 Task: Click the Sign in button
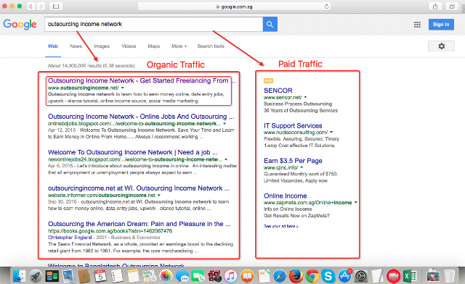441,25
